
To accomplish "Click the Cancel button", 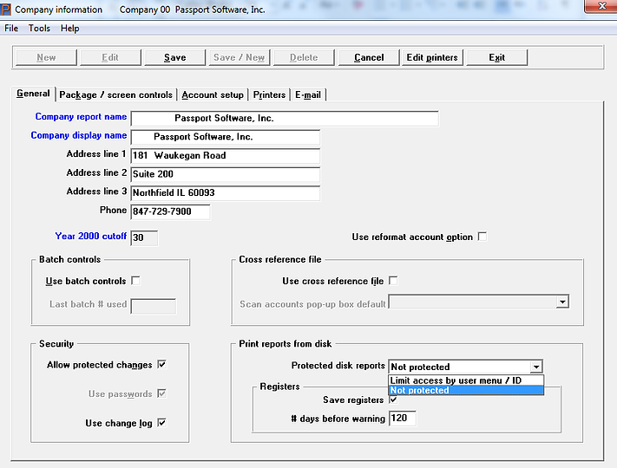I will [x=369, y=57].
